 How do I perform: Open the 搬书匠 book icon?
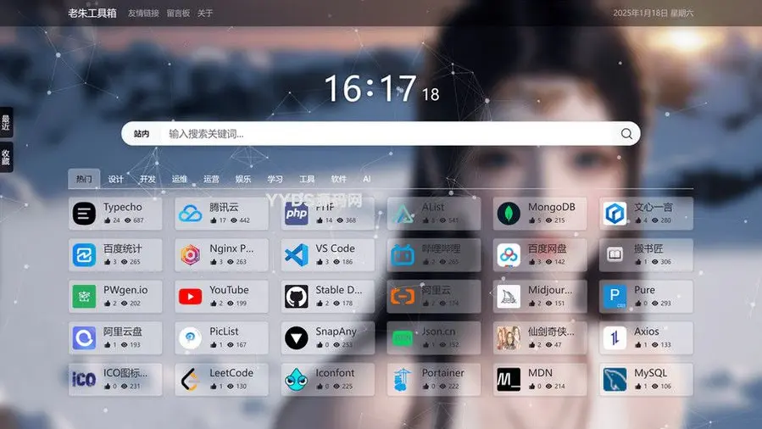coord(615,255)
